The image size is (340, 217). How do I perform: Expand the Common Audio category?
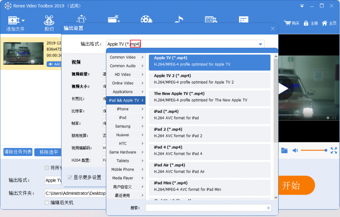tap(126, 66)
